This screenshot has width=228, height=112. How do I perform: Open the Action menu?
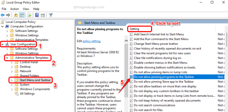[x=14, y=9]
